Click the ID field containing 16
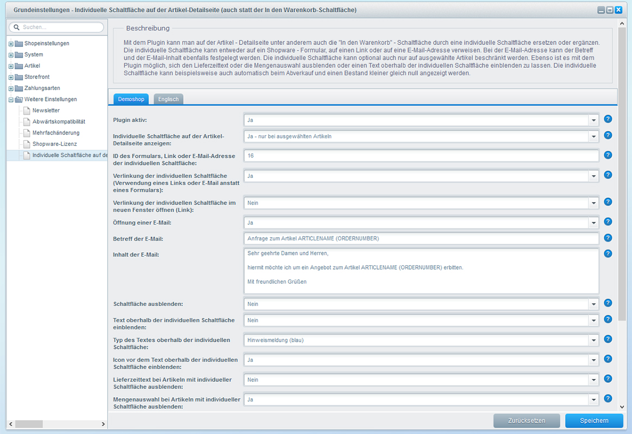The height and width of the screenshot is (434, 632). [x=421, y=156]
